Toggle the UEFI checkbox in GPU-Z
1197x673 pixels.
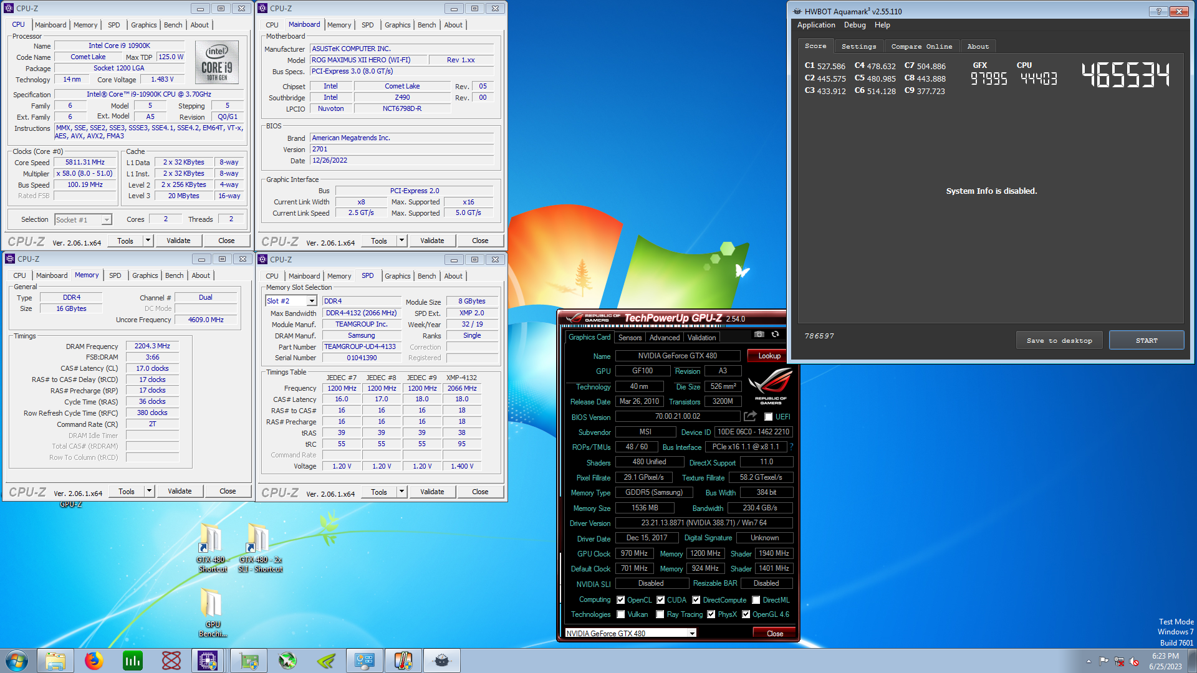(768, 417)
